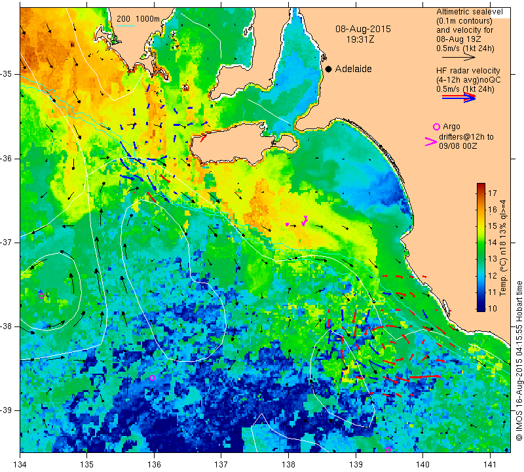Click the drifters@12h to legend text
Screen dimensions: 524x472
pyautogui.click(x=466, y=137)
